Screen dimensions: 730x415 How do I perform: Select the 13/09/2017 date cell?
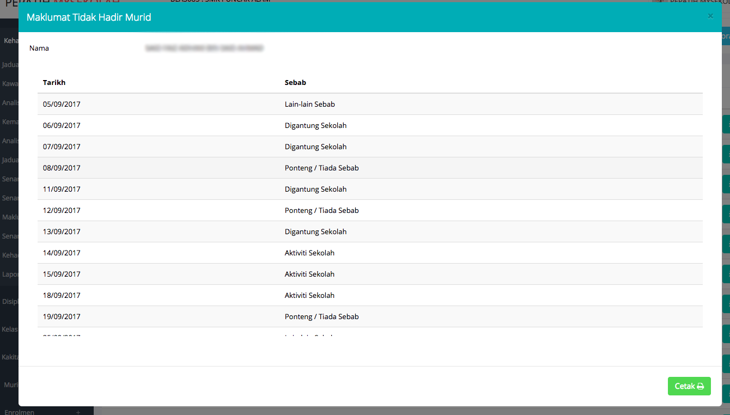62,231
